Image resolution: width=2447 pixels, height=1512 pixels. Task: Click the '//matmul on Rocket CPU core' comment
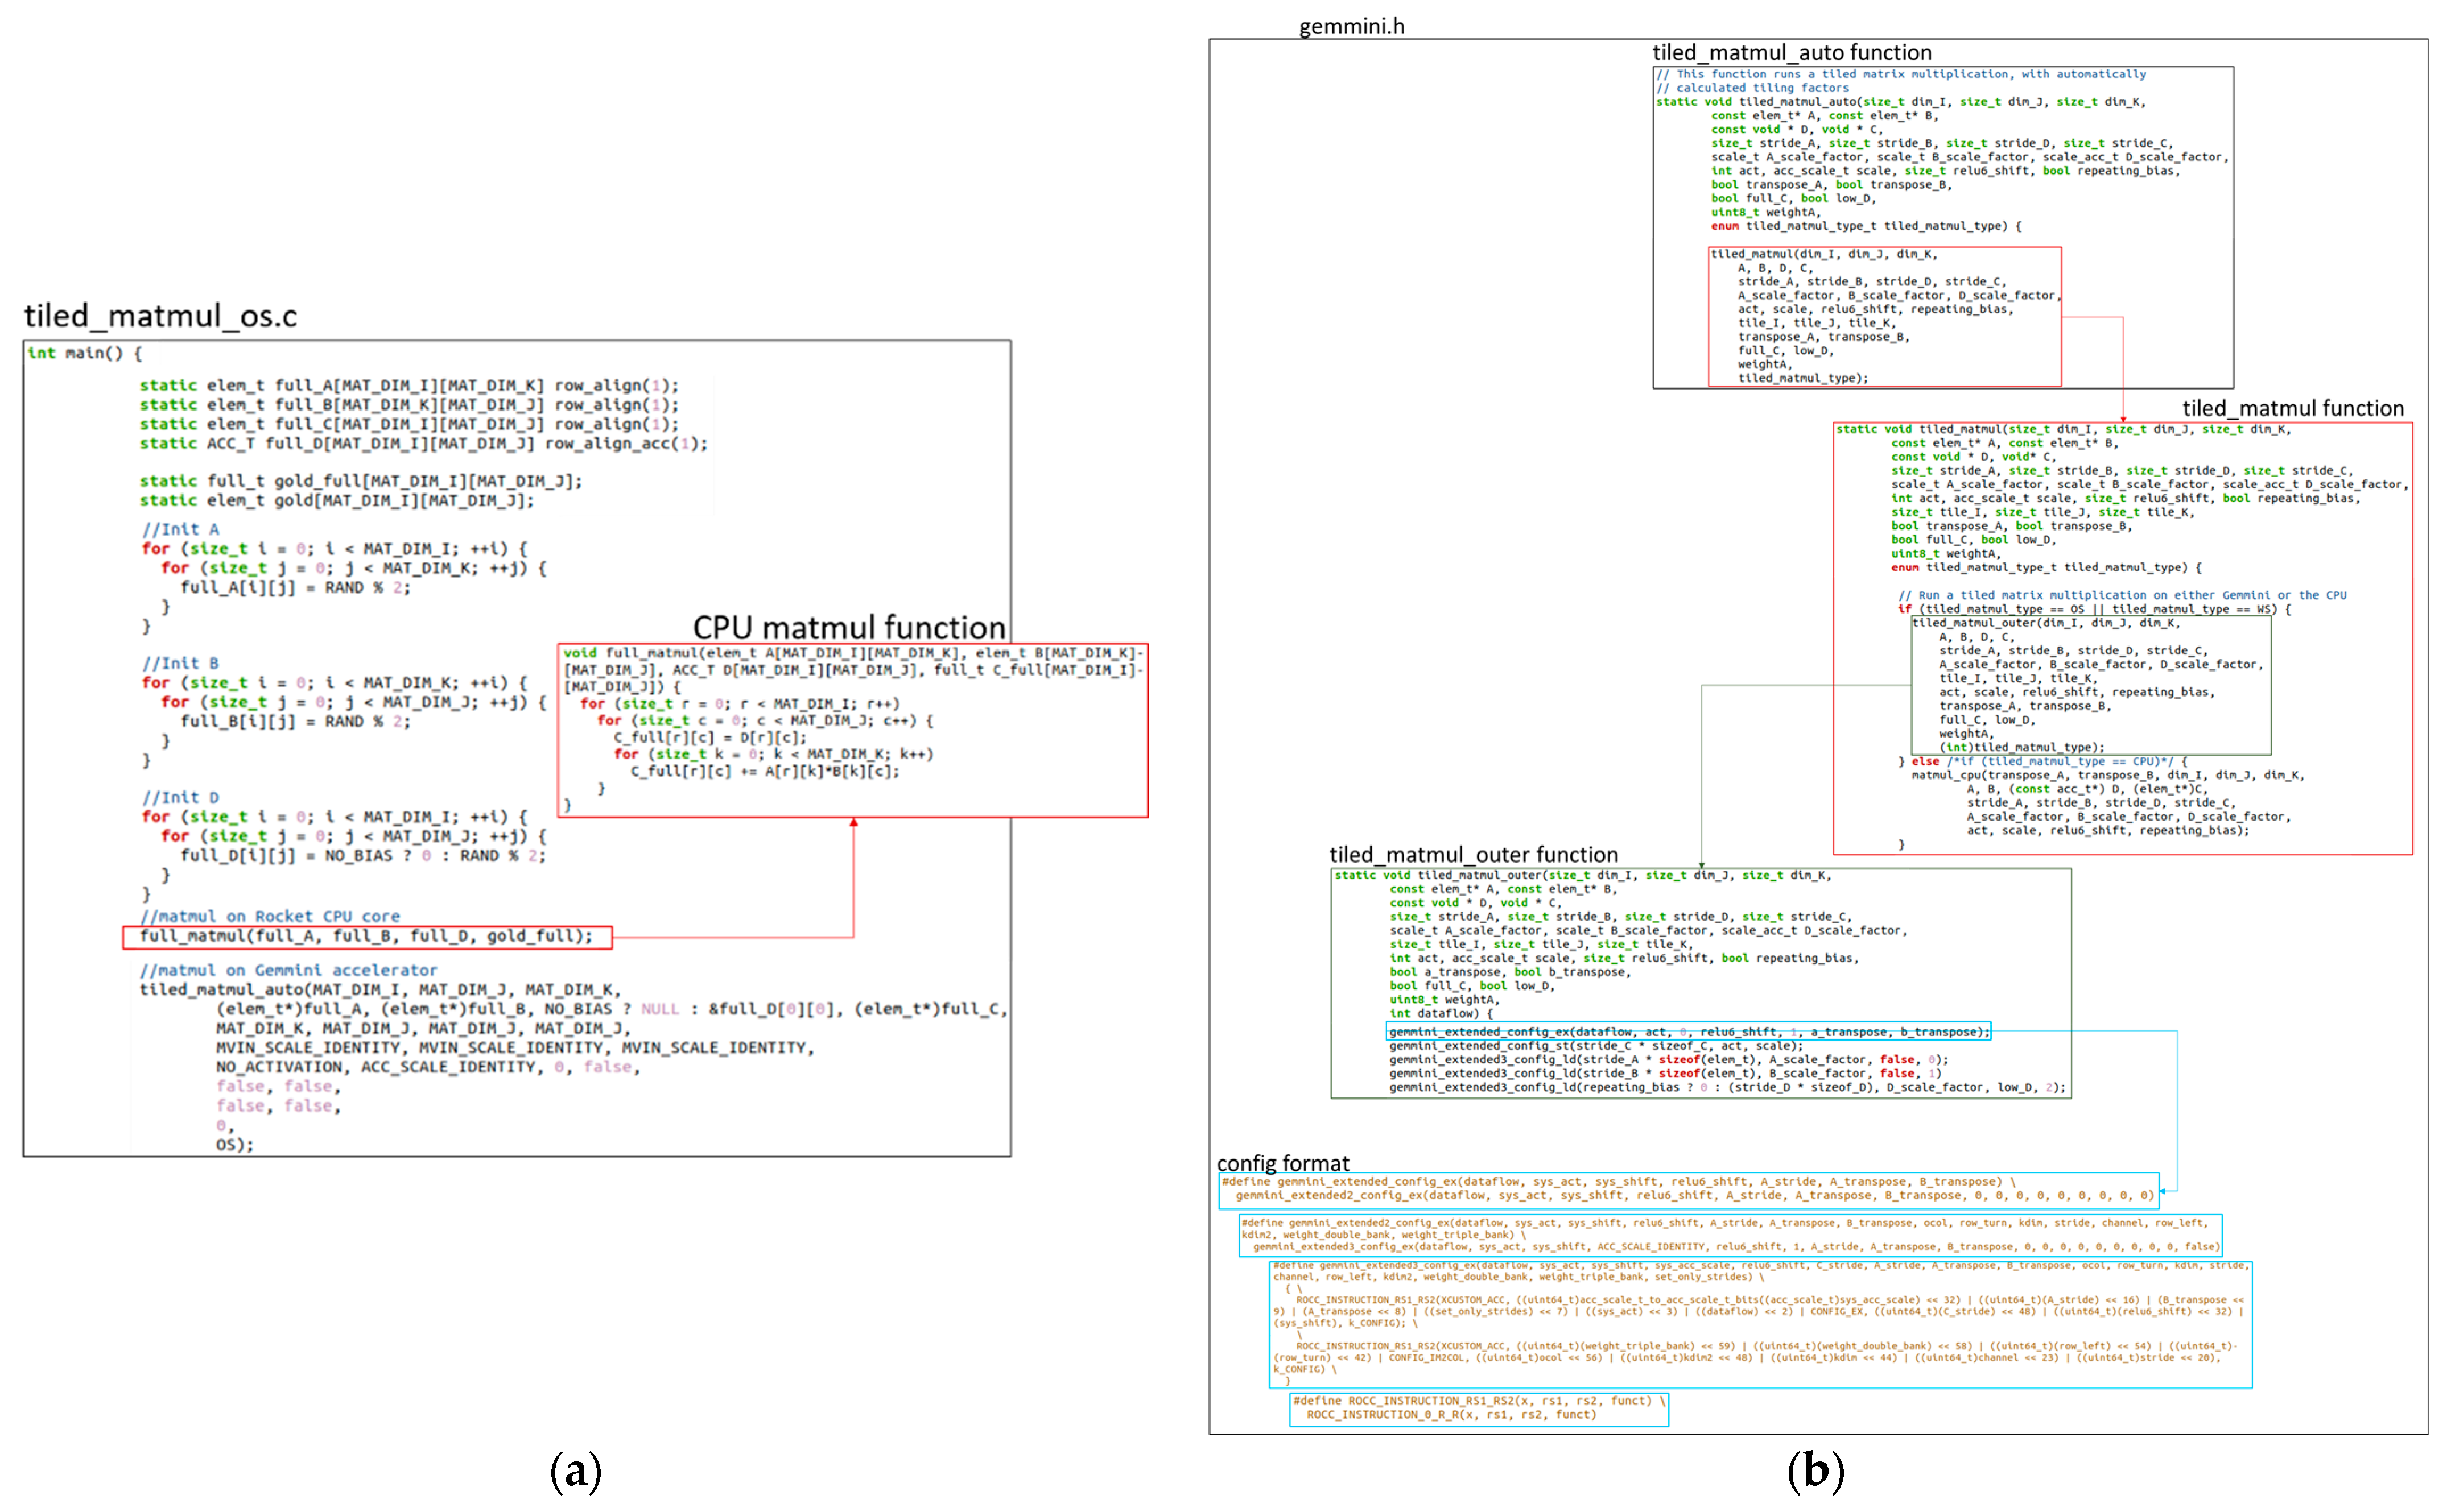[x=270, y=916]
